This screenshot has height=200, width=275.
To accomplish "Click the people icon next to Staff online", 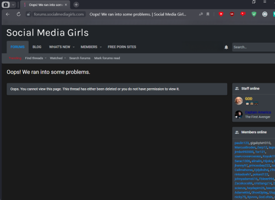I will point(237,89).
